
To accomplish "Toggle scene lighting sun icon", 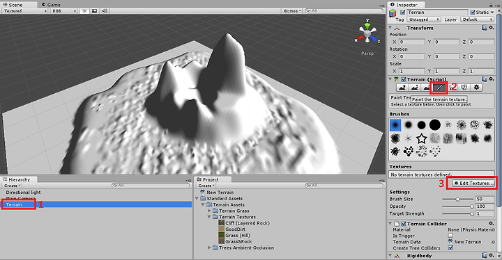I will click(84, 11).
